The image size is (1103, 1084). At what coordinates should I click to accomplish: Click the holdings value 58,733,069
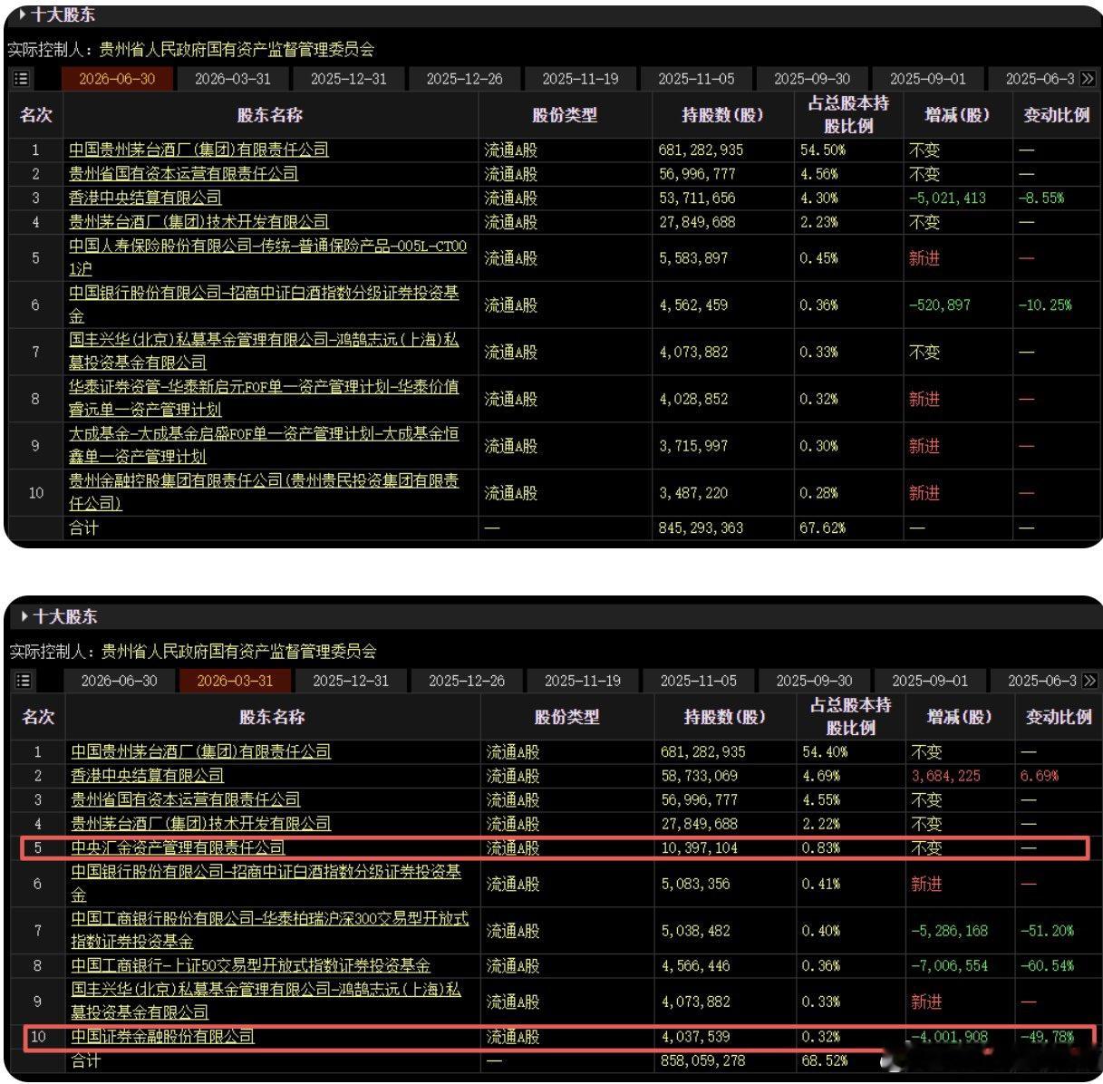700,776
